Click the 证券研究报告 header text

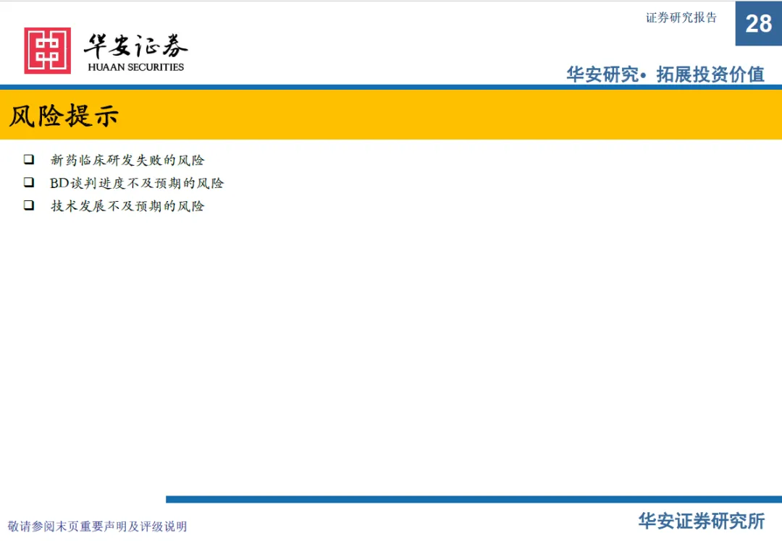681,17
